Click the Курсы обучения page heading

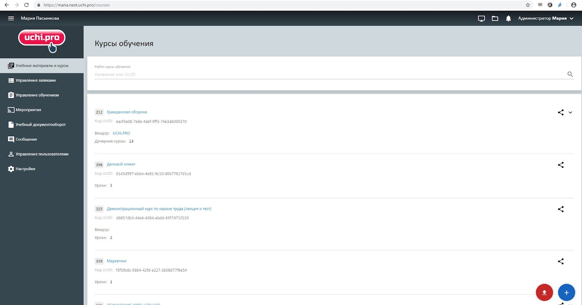point(124,44)
